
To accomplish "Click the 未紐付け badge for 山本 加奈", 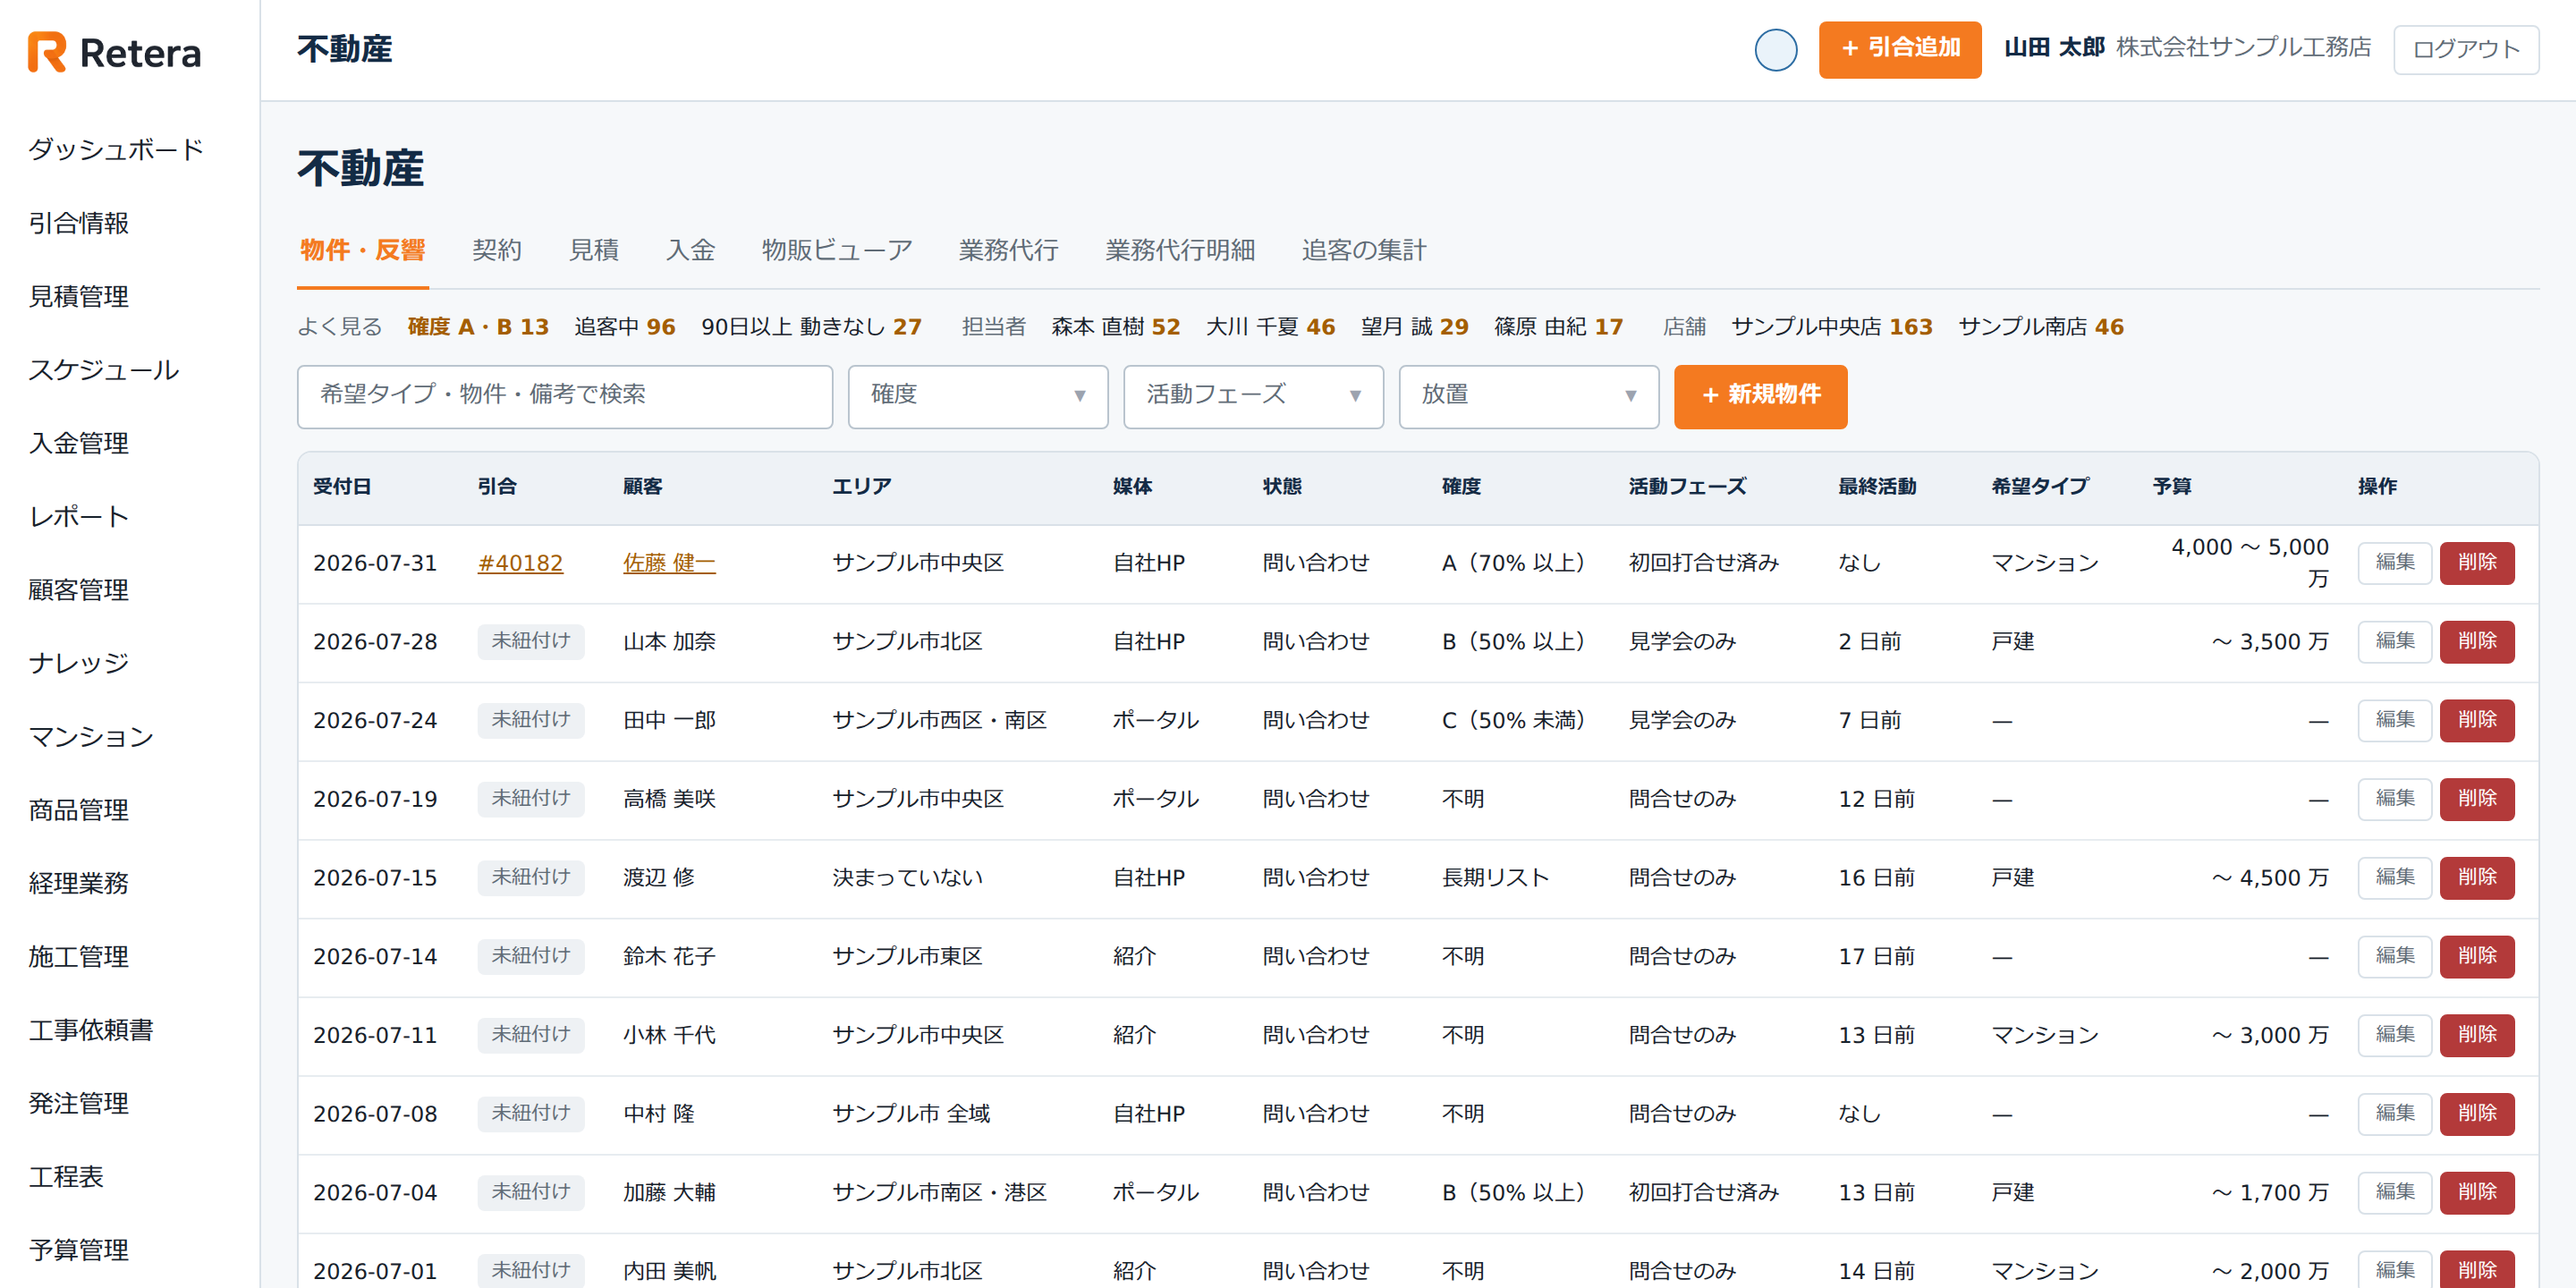I will point(530,641).
